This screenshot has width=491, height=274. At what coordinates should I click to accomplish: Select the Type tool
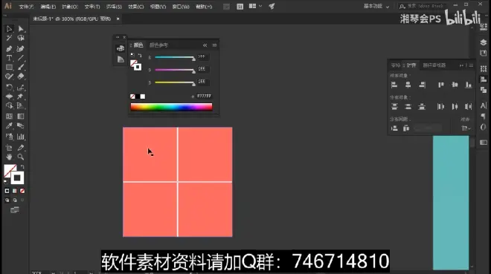[x=9, y=58]
